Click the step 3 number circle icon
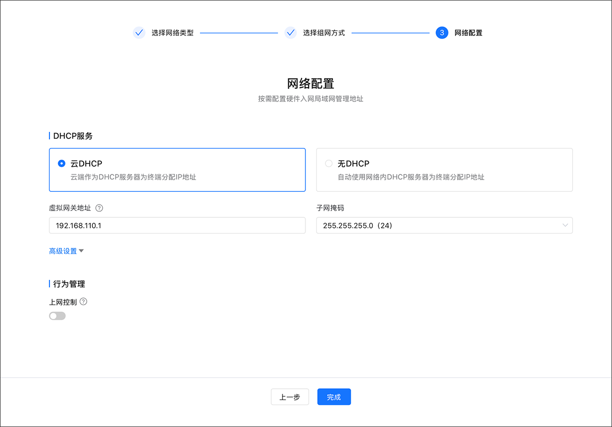 (442, 33)
